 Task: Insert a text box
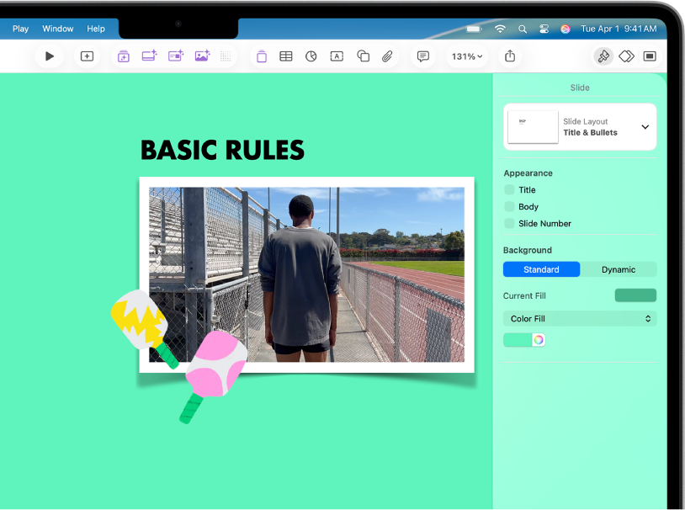[337, 56]
